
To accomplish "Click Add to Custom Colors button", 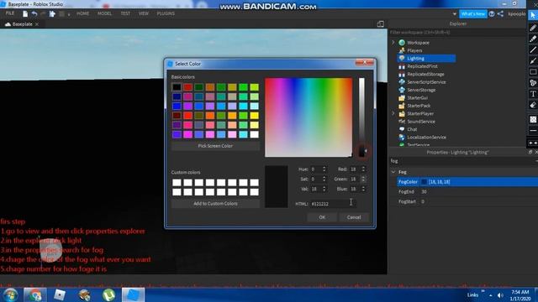I will 215,203.
